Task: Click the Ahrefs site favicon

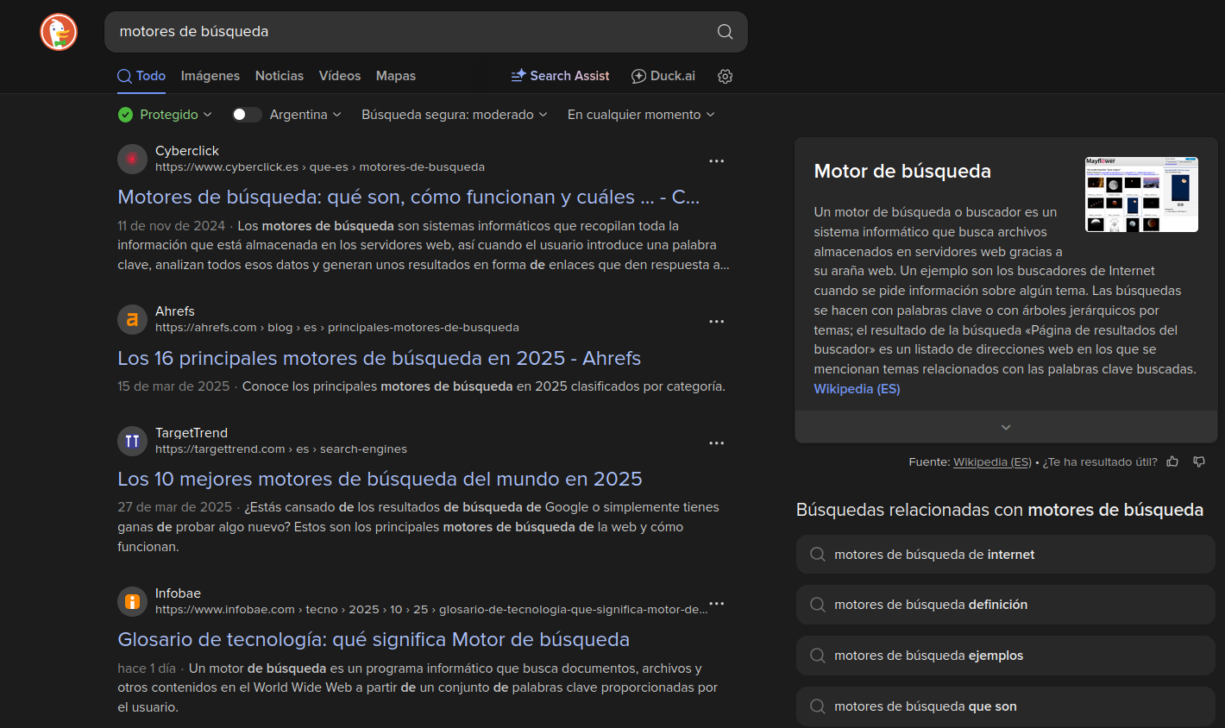Action: (132, 319)
